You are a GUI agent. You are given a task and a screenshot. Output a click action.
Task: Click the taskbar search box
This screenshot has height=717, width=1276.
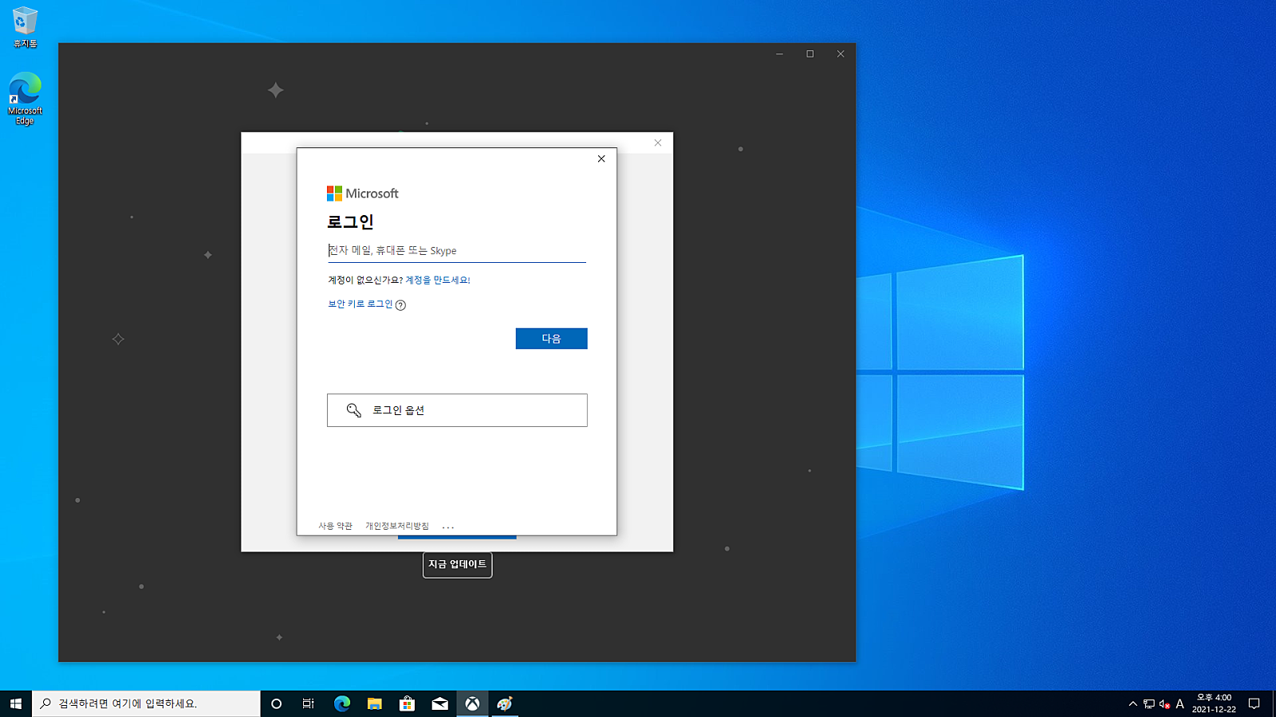click(146, 703)
